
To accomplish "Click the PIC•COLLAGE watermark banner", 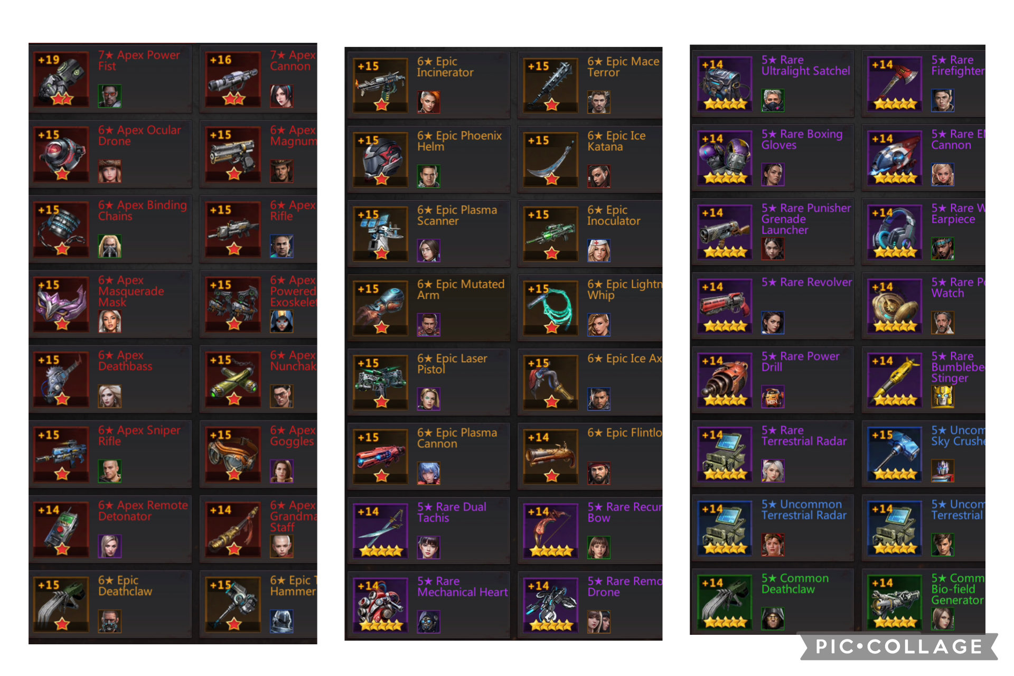I will (x=899, y=646).
